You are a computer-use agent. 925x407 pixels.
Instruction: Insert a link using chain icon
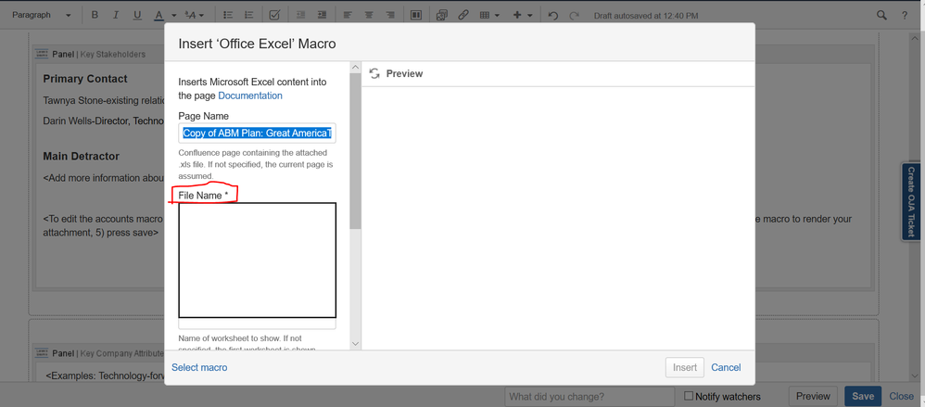click(463, 16)
